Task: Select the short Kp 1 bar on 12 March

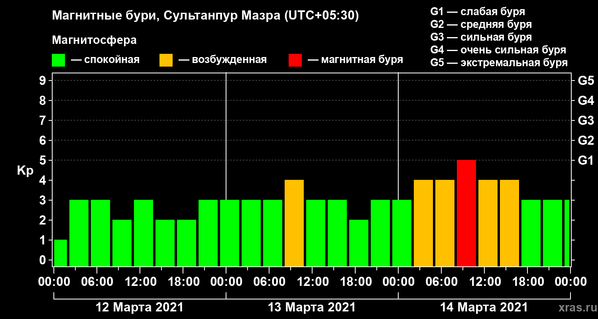Action: pyautogui.click(x=61, y=253)
